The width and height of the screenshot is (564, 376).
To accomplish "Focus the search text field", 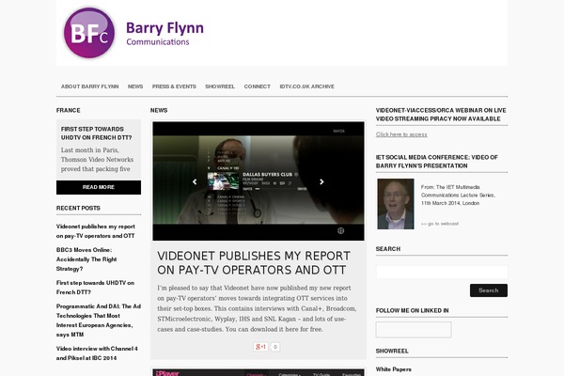I will 442,272.
